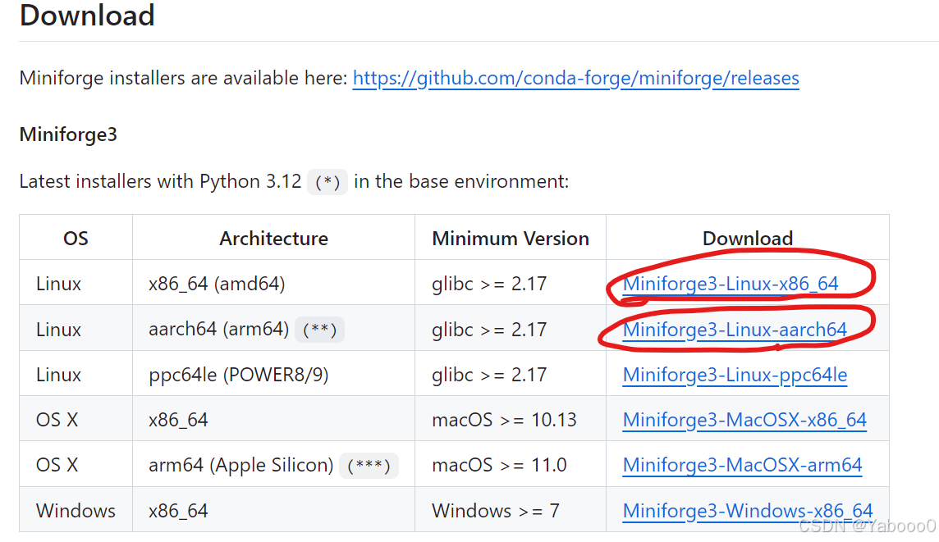Click the "OS" column header
This screenshot has height=542, width=939.
coord(76,239)
